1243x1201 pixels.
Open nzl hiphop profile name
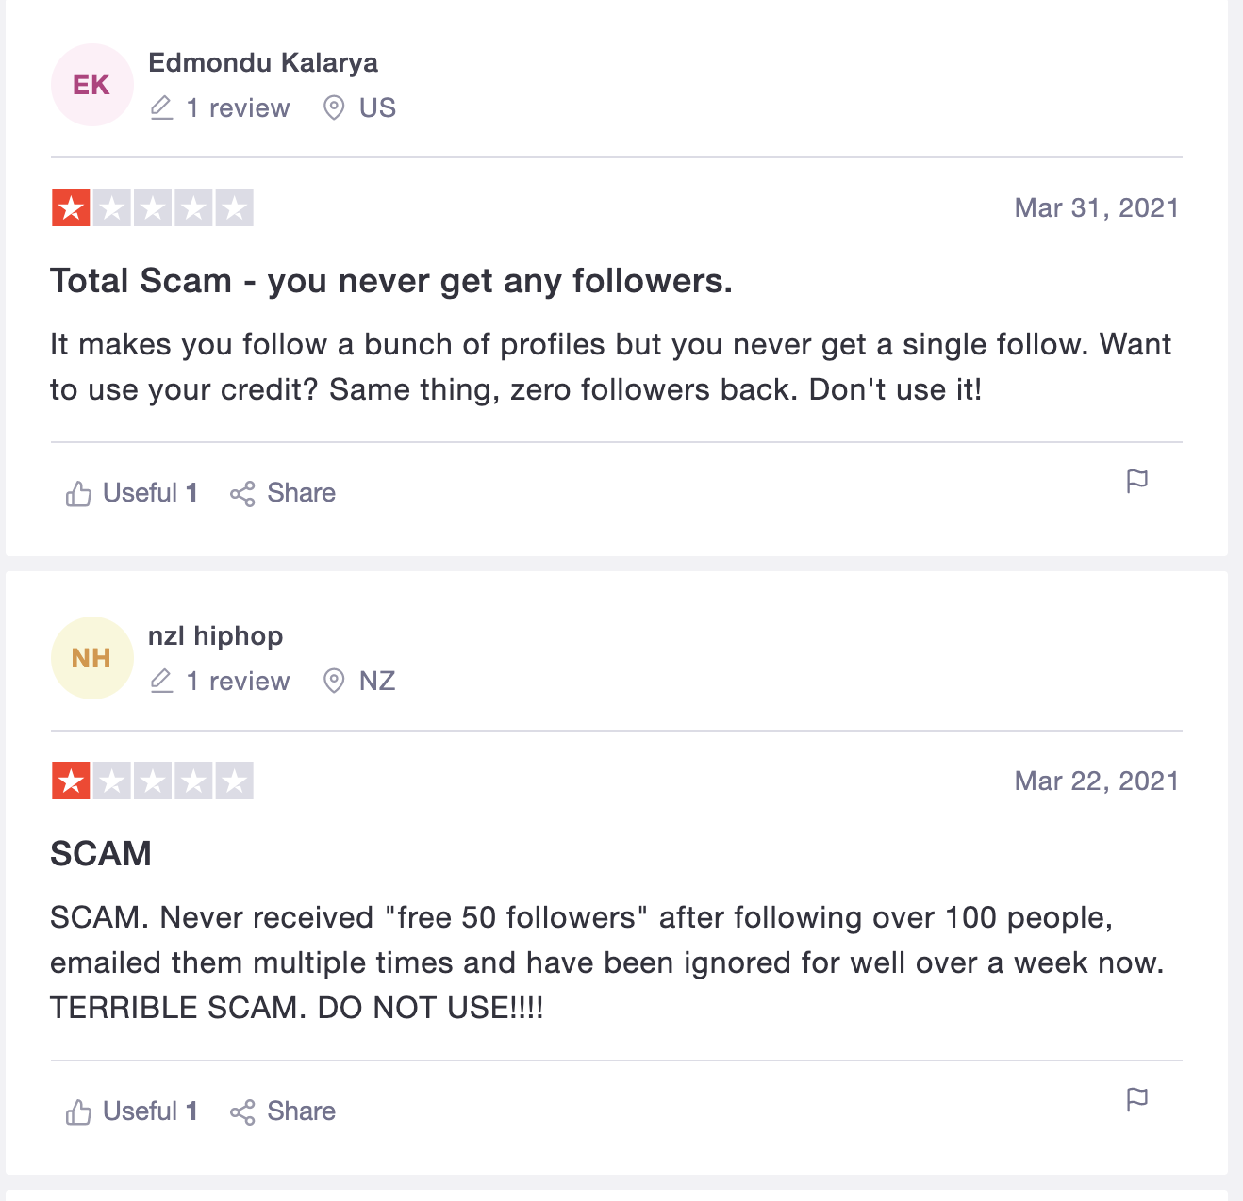(215, 635)
